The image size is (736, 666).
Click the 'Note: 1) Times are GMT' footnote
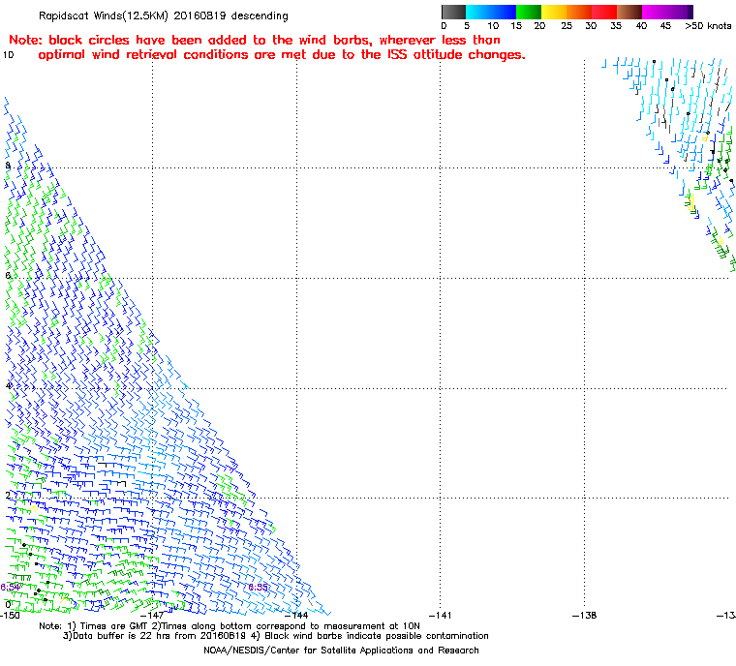tap(230, 626)
